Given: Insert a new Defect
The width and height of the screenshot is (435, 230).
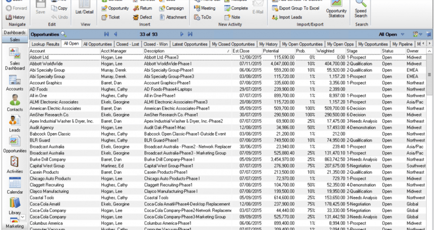Looking at the screenshot, I should click(x=142, y=17).
